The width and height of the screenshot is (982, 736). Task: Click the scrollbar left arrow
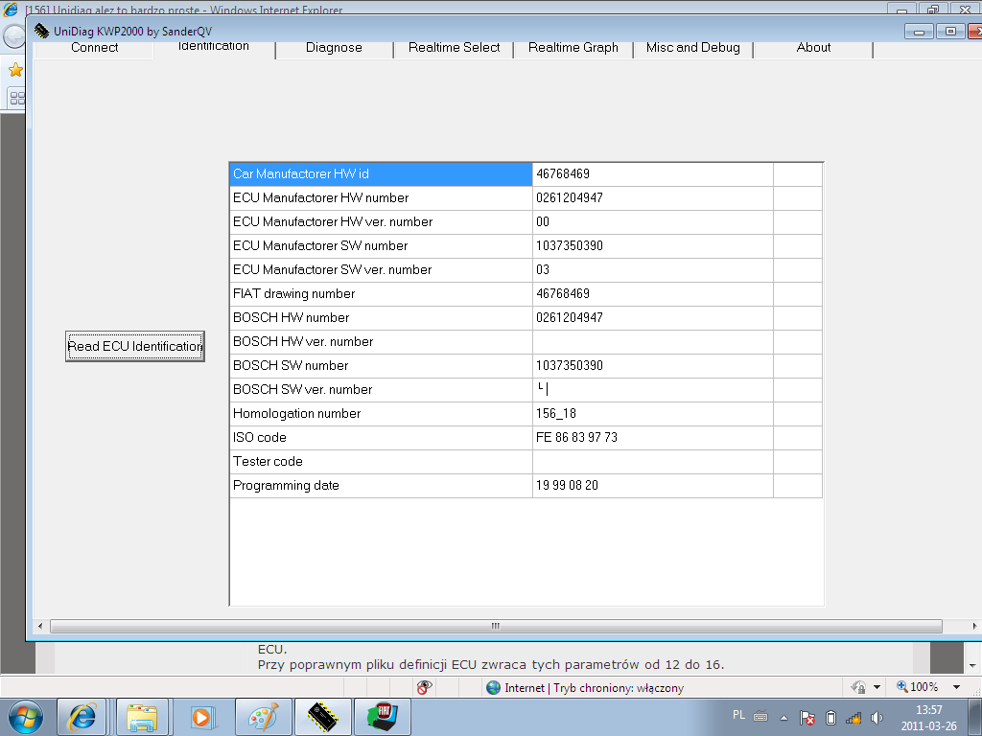(40, 627)
